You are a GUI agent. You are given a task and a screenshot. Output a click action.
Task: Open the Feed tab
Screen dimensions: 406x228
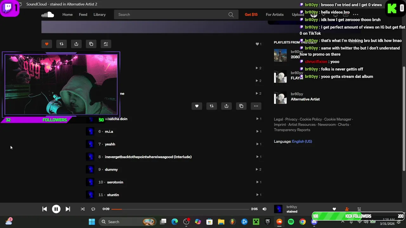pos(83,15)
